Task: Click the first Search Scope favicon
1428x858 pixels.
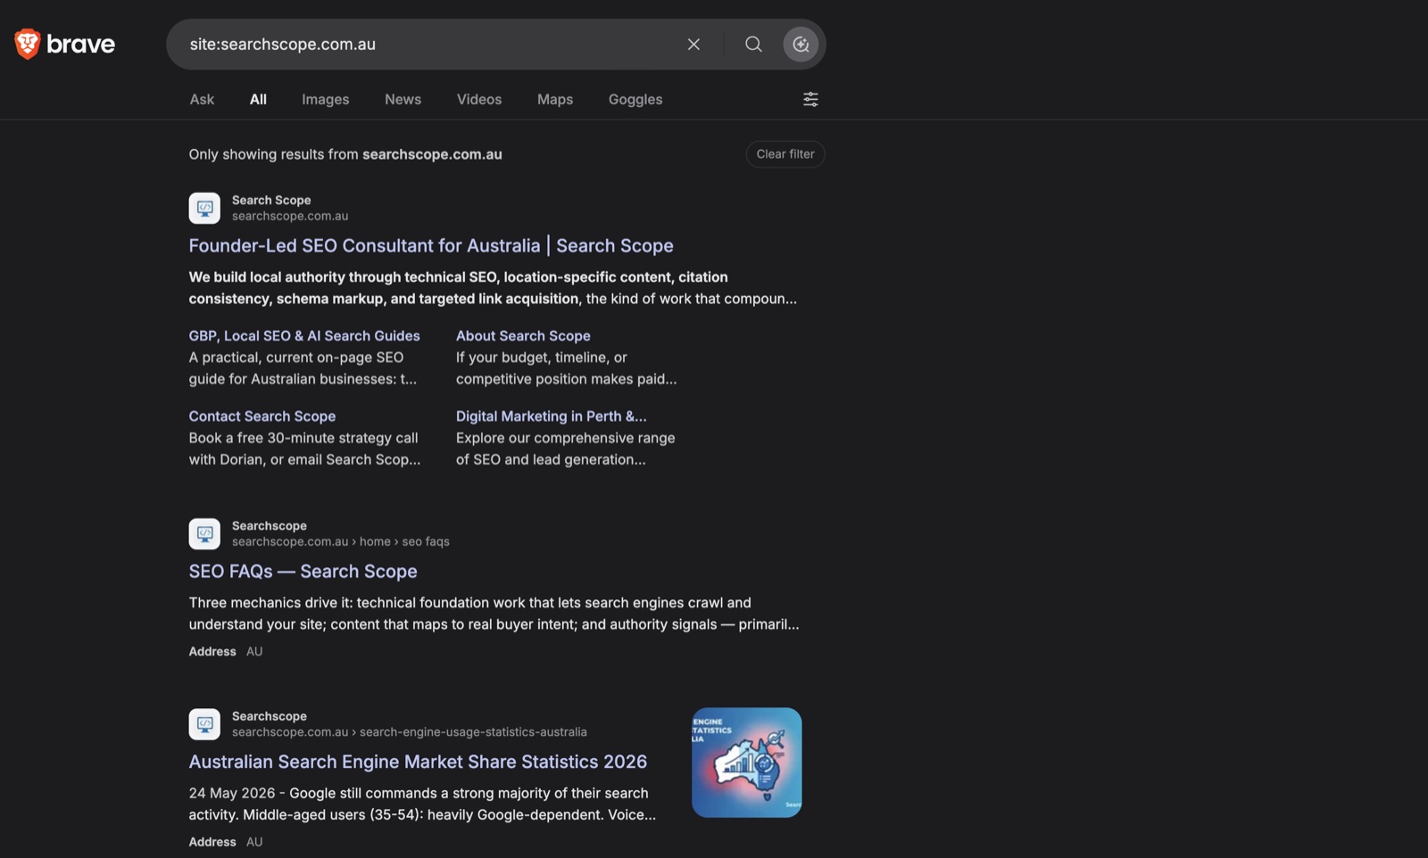Action: (204, 208)
